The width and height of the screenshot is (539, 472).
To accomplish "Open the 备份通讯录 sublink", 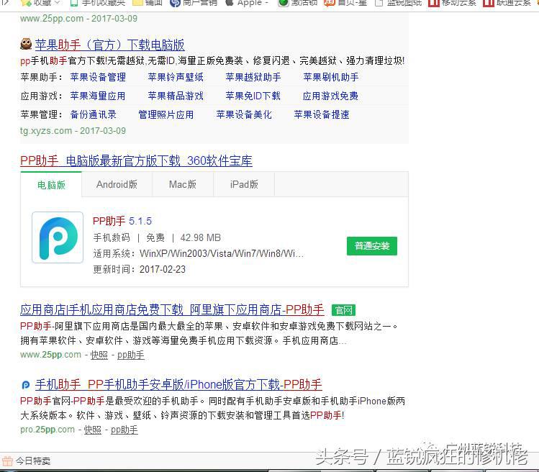I will 93,114.
